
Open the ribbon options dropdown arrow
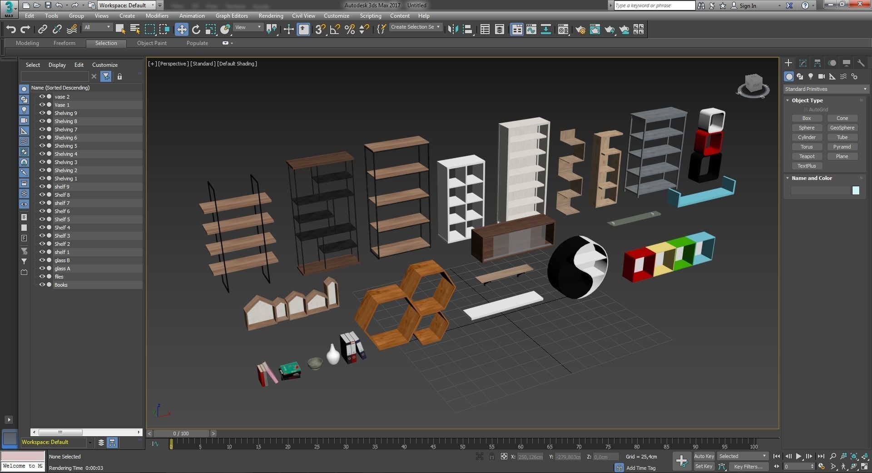(232, 43)
